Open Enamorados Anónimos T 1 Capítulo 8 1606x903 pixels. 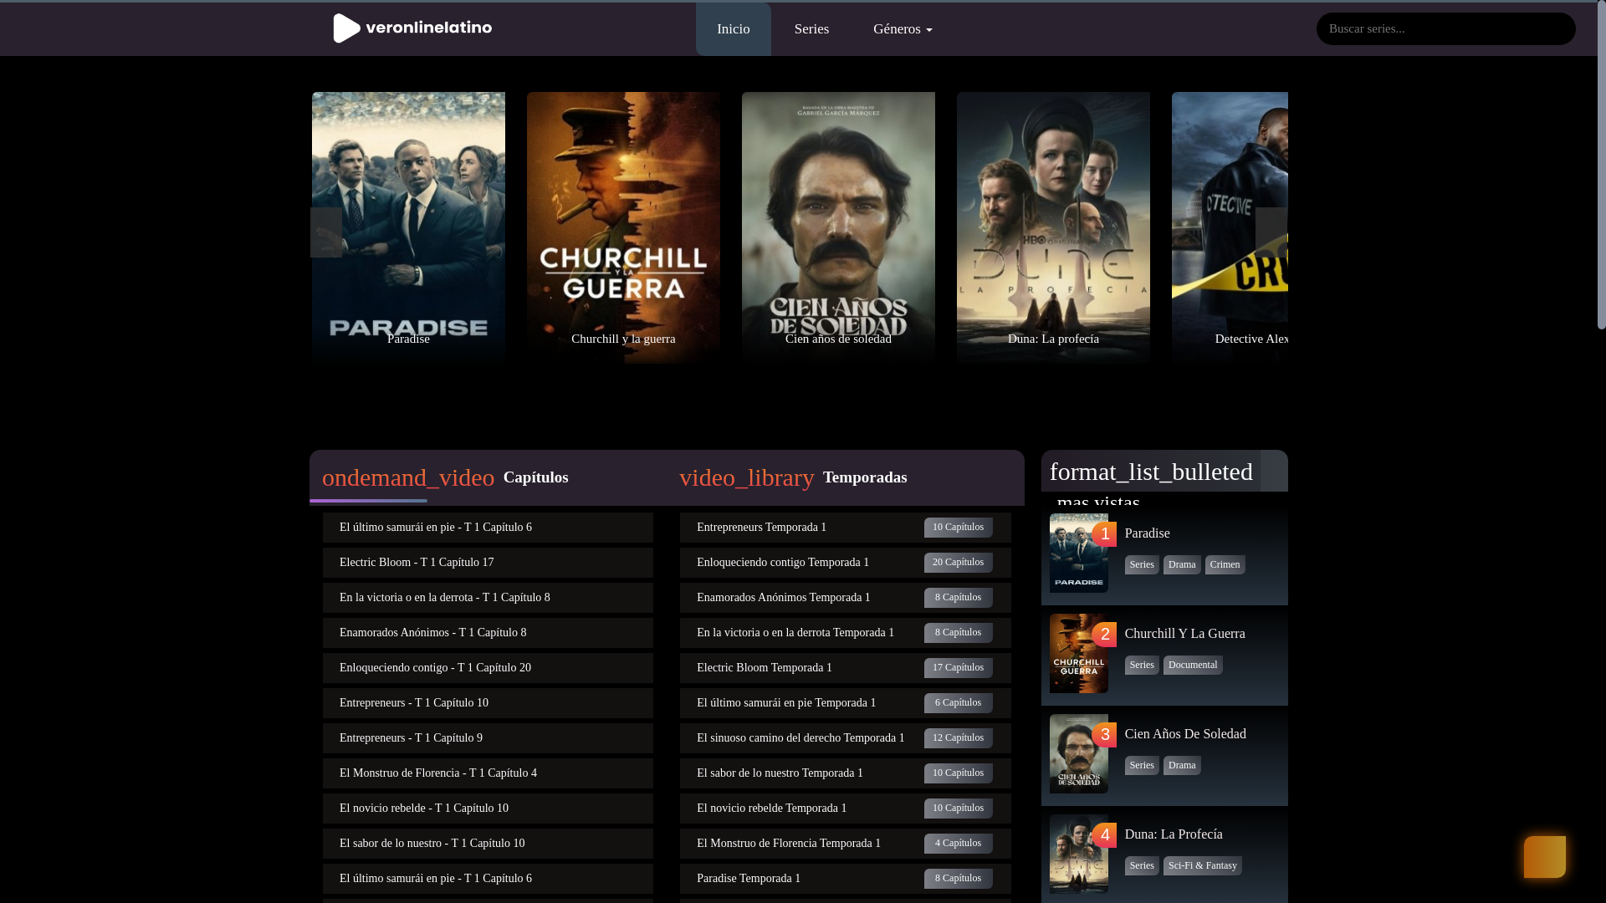[488, 633]
